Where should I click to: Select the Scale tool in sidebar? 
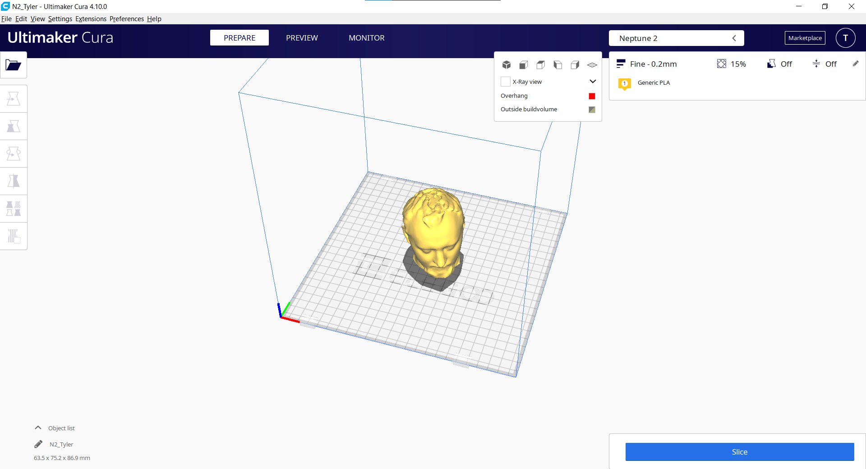[14, 126]
